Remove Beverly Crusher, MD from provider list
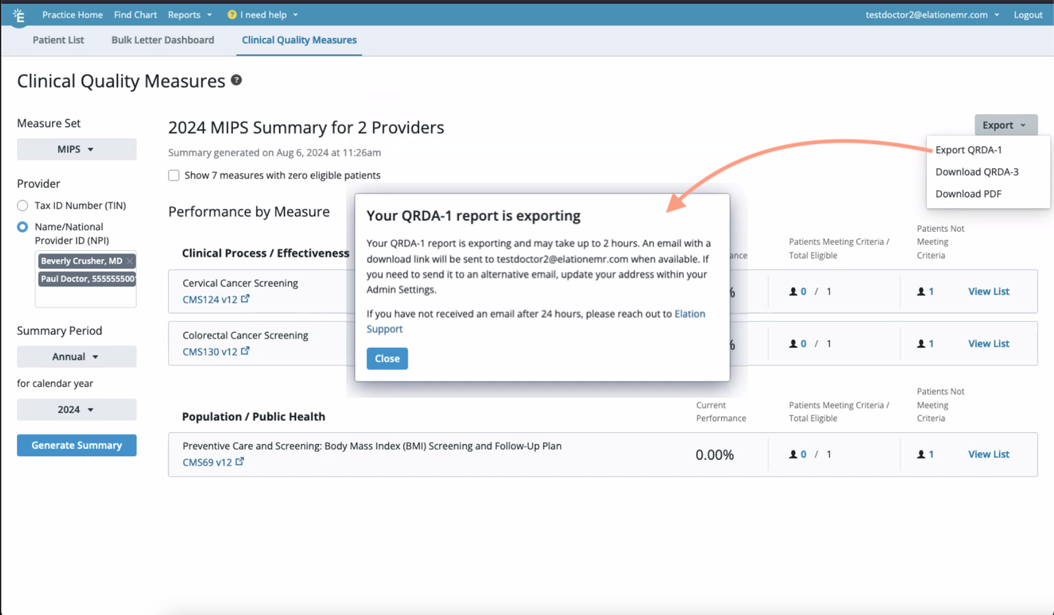Image resolution: width=1054 pixels, height=615 pixels. pyautogui.click(x=130, y=260)
